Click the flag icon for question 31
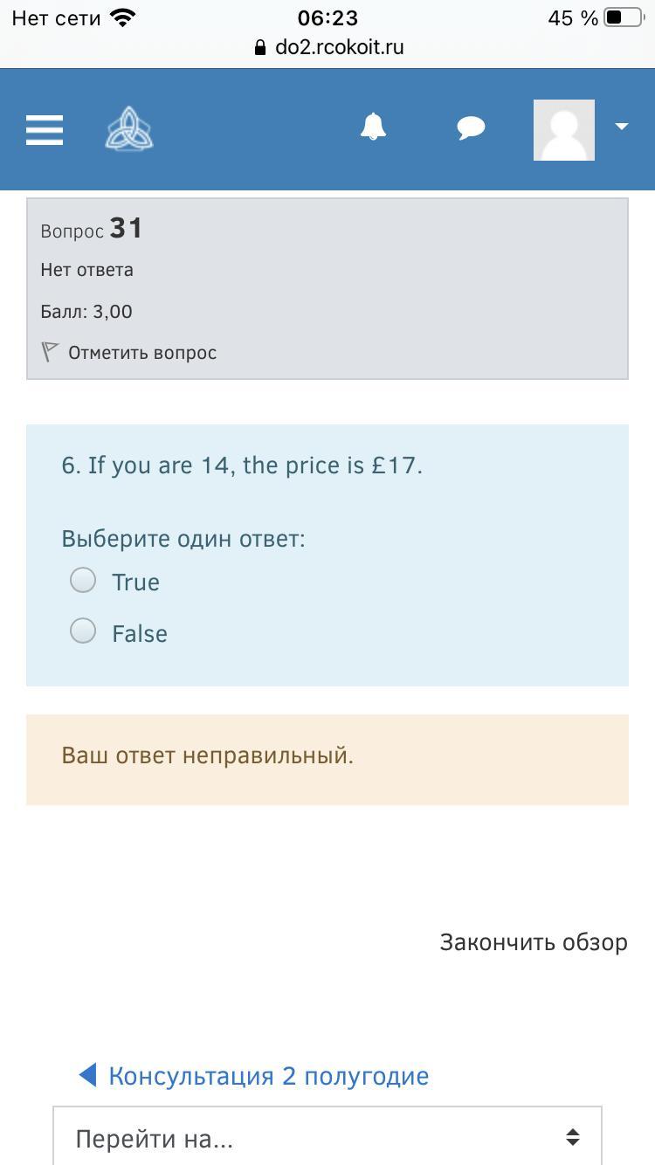 (x=50, y=352)
